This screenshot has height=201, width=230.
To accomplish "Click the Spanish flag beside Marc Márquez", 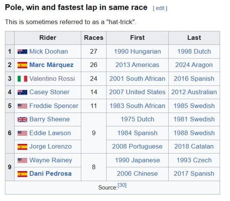I will tap(22, 65).
